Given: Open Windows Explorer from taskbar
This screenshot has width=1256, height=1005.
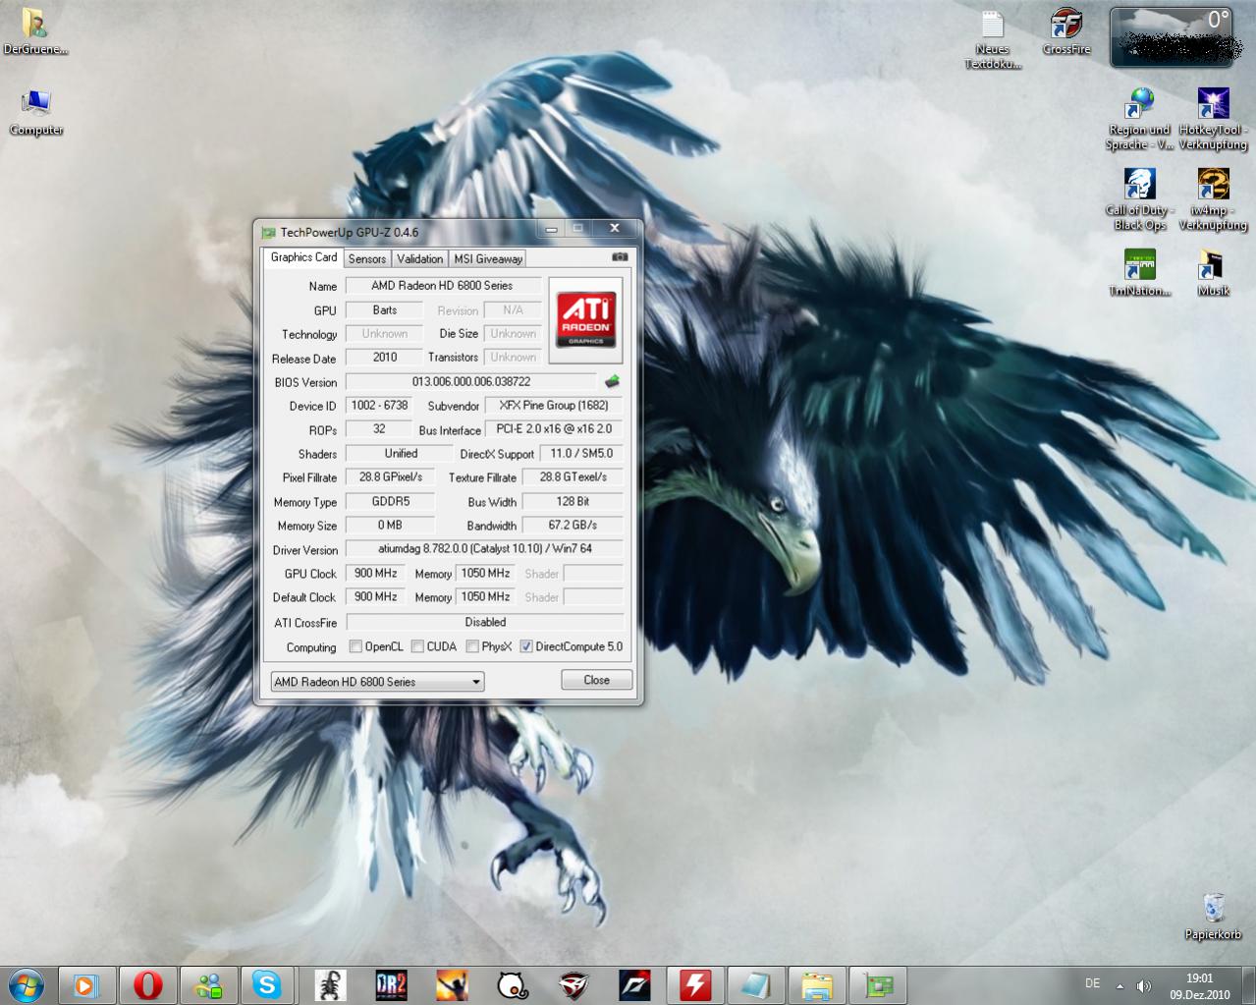Looking at the screenshot, I should point(816,984).
